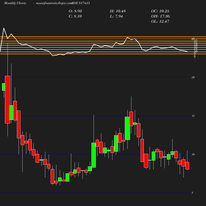The height and width of the screenshot is (206, 206).
Task: Select the close value 'C: 8.10'
Action: click(x=75, y=16)
